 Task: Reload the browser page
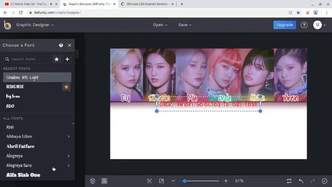(x=21, y=12)
